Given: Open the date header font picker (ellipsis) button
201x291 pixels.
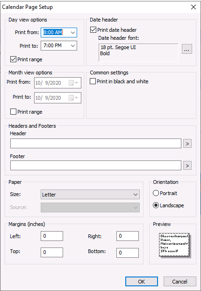Looking at the screenshot, I should click(x=187, y=49).
